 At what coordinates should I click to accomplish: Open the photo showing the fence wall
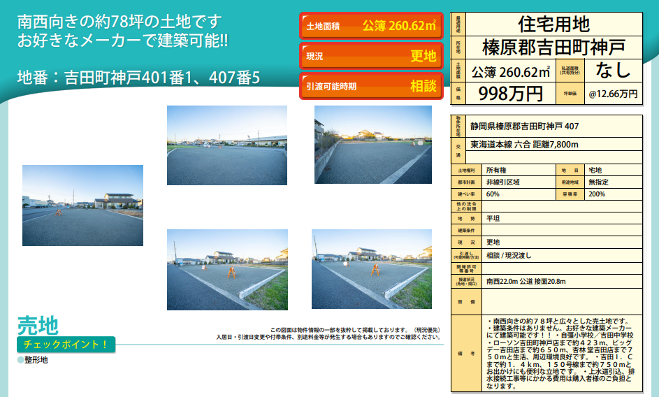tap(372, 145)
